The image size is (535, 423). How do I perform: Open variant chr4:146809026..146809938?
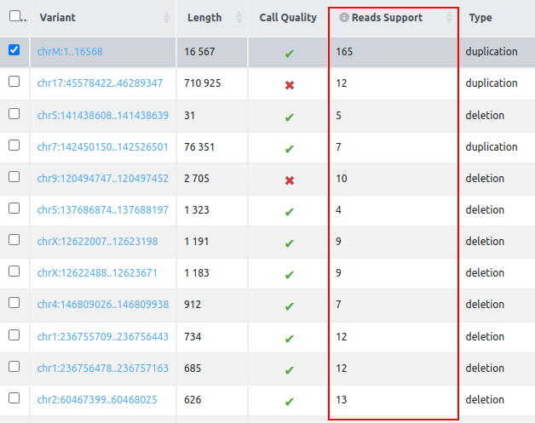click(x=102, y=305)
